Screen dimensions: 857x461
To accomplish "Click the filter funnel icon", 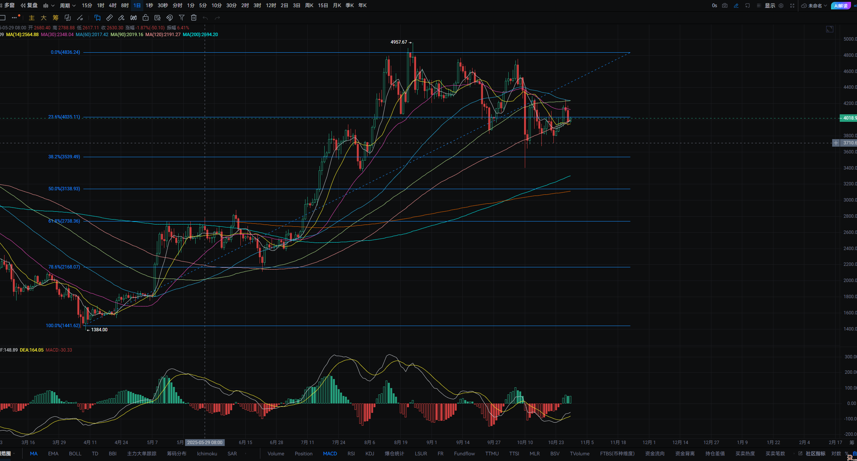I will 182,18.
